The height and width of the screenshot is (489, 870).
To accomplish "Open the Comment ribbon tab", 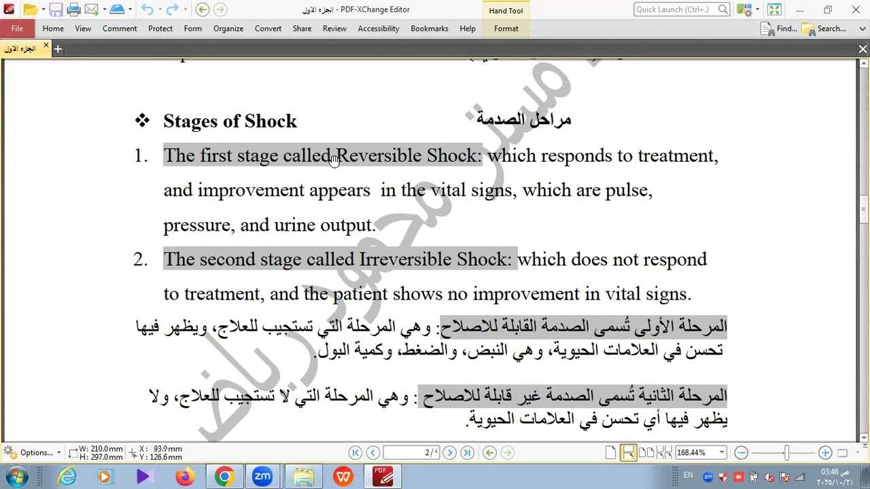I will pyautogui.click(x=120, y=29).
